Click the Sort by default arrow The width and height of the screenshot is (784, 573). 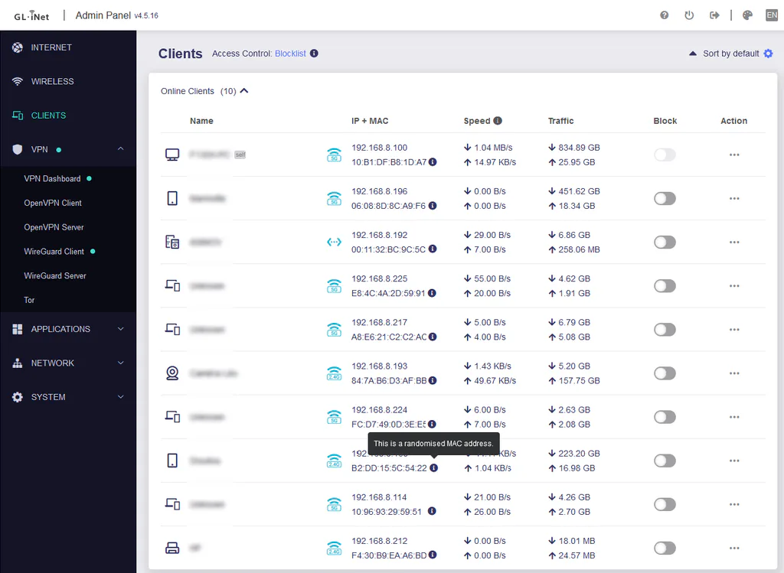pos(692,54)
